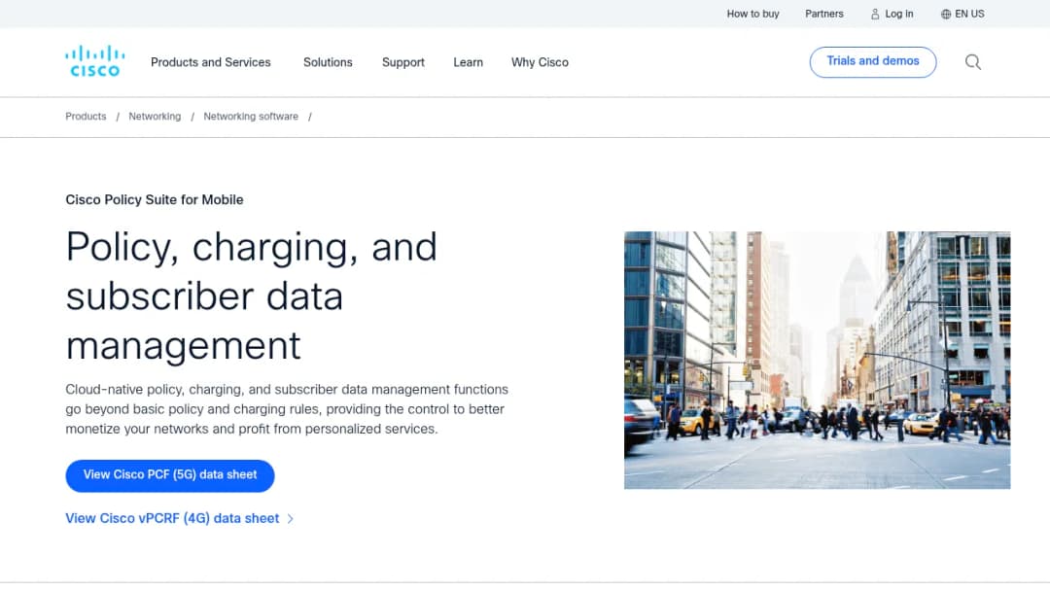Click the Policy, charging headline
This screenshot has height=591, width=1050.
click(251, 295)
